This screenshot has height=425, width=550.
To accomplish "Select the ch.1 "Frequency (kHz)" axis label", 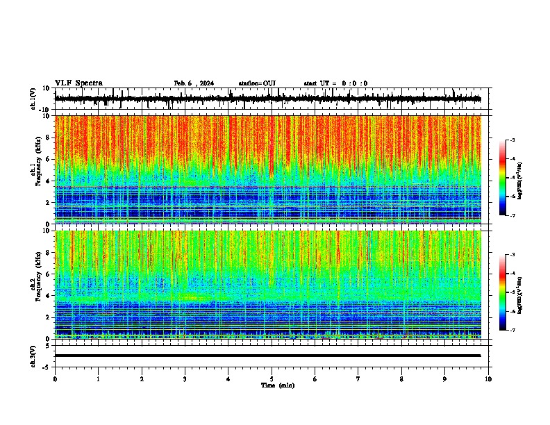I will (38, 161).
